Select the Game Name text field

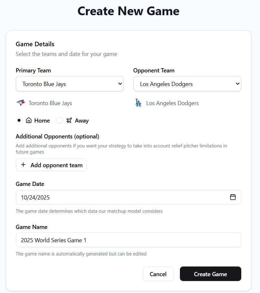(128, 240)
